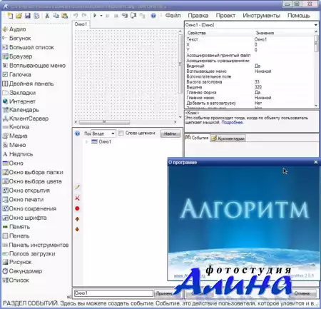Select the КлиентСервер component
Screen dimensions: 321x309
(25, 118)
